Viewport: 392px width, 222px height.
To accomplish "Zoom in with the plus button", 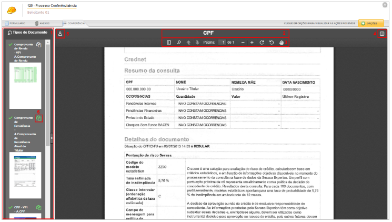I will (252, 43).
